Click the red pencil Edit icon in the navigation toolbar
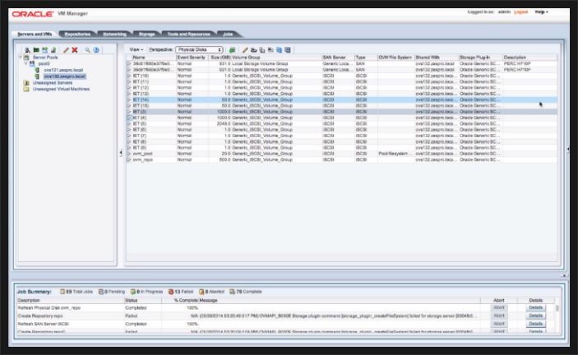This screenshot has height=355, width=578. pyautogui.click(x=66, y=50)
